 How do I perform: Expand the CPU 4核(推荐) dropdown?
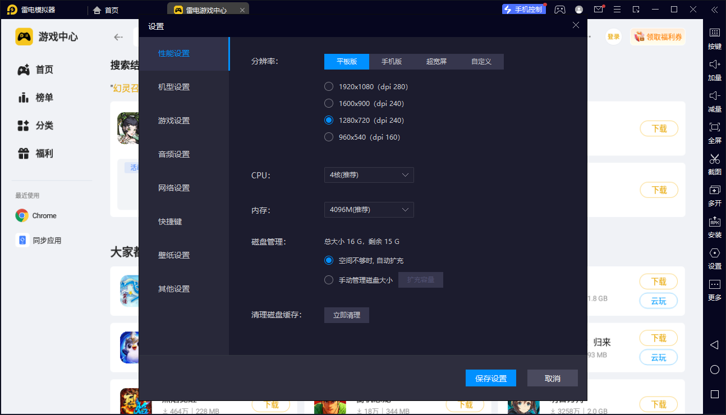pos(369,175)
